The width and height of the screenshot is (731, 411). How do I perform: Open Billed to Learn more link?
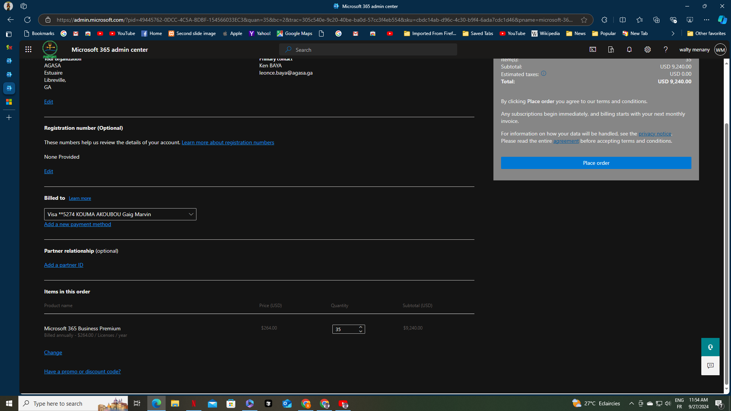(80, 198)
